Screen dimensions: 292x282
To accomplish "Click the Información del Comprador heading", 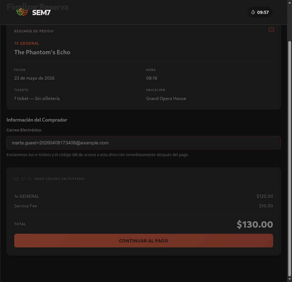I will click(x=37, y=120).
